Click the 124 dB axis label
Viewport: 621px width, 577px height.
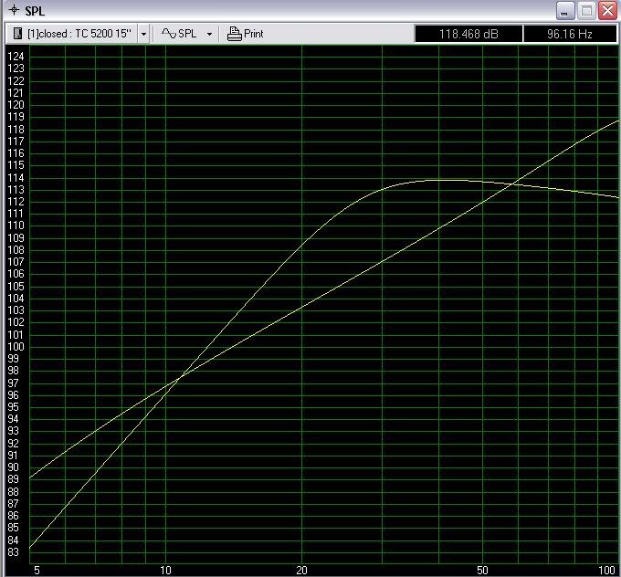pos(16,57)
